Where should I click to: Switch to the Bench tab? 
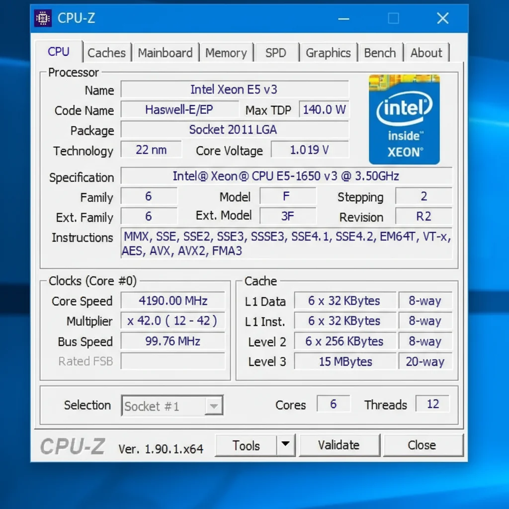tap(380, 53)
